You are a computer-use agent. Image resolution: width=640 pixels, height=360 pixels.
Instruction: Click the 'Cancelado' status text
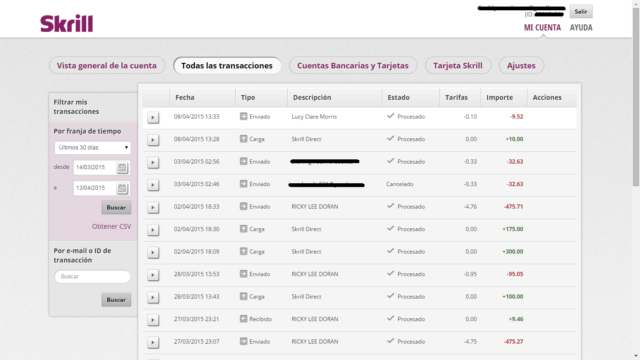coord(400,184)
